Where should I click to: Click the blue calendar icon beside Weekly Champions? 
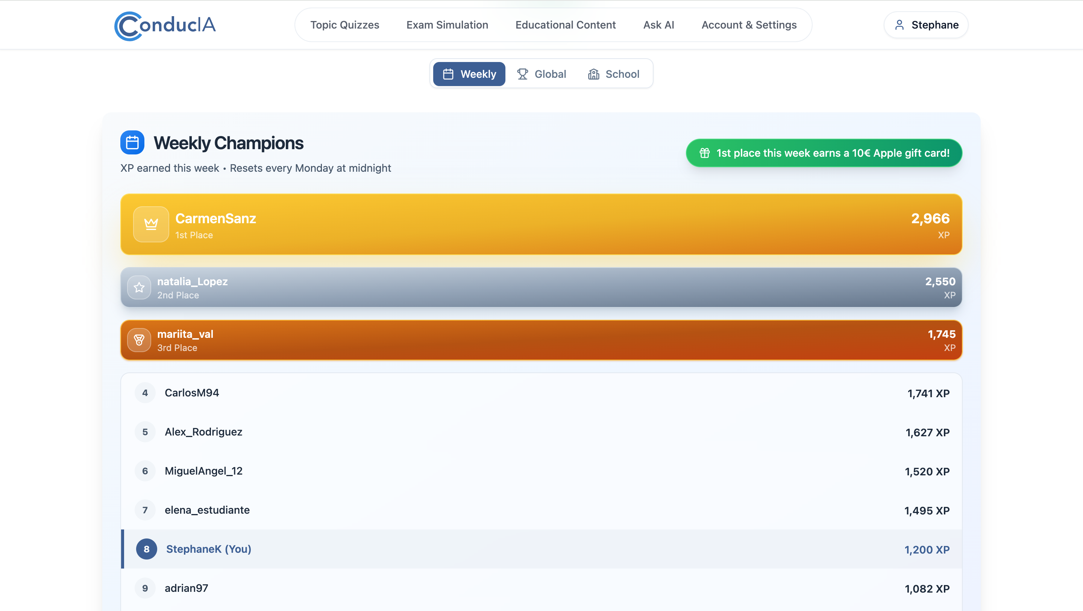pos(132,142)
